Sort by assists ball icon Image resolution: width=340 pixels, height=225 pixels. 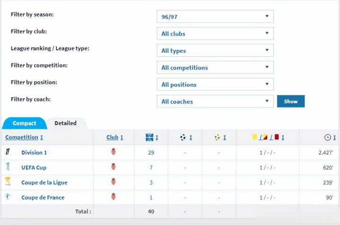coord(217,137)
